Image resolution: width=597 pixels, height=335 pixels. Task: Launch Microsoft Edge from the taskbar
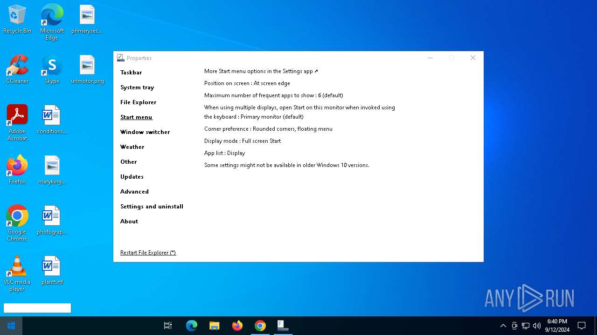(x=192, y=326)
